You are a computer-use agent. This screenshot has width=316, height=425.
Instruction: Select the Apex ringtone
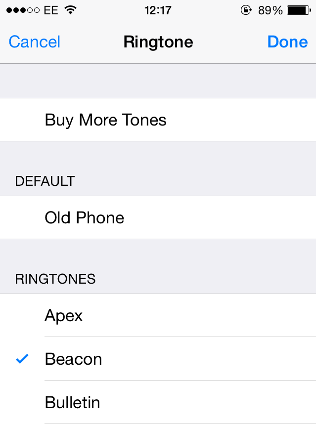pos(158,315)
